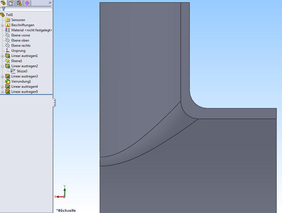Click the *Rückseite view label
Image resolution: width=282 pixels, height=213 pixels.
(x=66, y=210)
